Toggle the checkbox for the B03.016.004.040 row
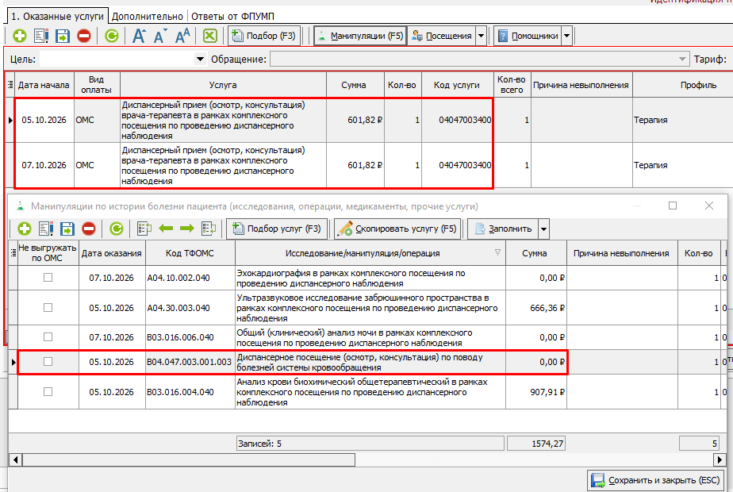The width and height of the screenshot is (733, 492). 48,391
